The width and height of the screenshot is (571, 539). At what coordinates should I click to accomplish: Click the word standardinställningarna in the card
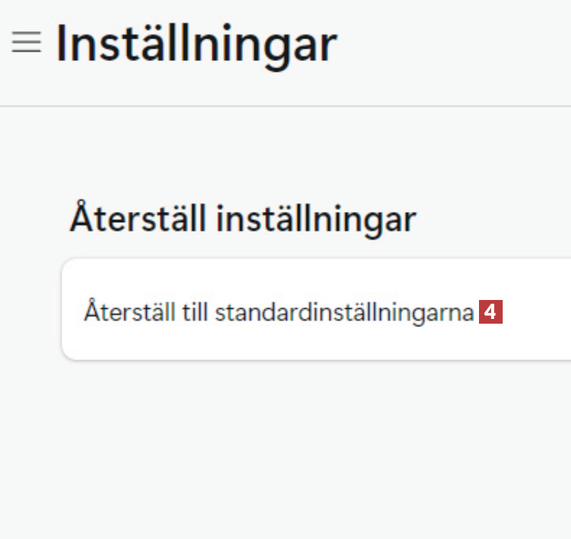click(344, 313)
